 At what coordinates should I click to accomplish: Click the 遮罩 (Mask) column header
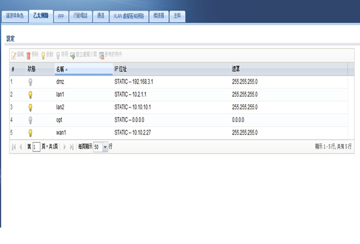(289, 69)
